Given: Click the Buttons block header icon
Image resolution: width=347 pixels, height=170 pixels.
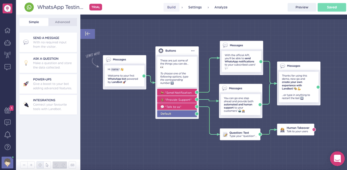Looking at the screenshot, I should point(161,51).
